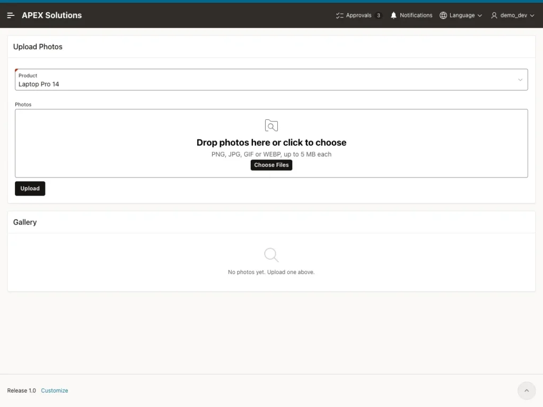Image resolution: width=543 pixels, height=407 pixels.
Task: Select the Laptop Pro 14 product field
Action: point(271,79)
